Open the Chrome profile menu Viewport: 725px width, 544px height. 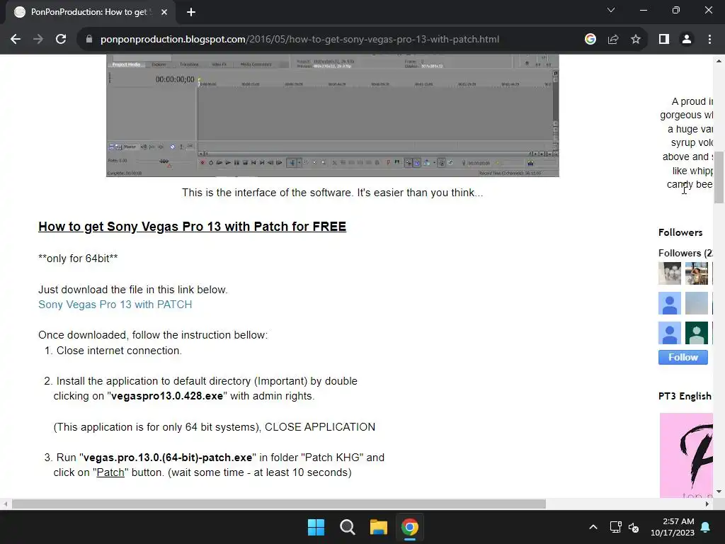point(687,40)
